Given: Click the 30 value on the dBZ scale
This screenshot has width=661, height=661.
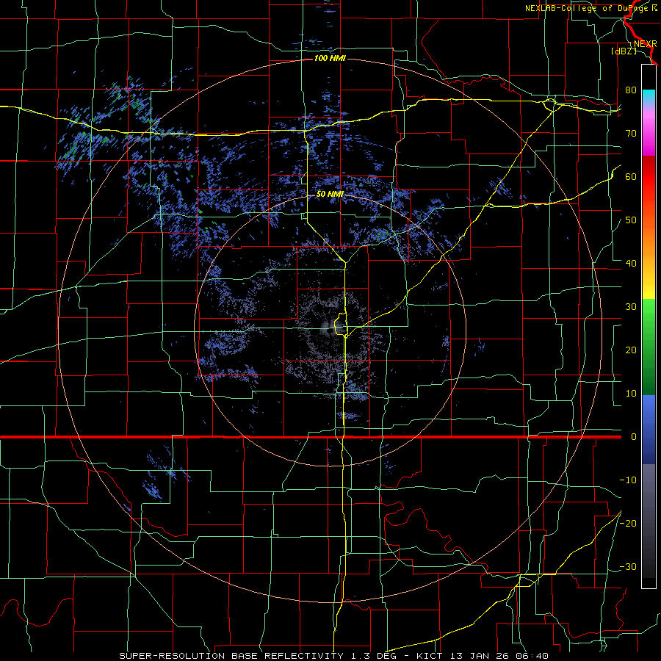Looking at the screenshot, I should 631,307.
